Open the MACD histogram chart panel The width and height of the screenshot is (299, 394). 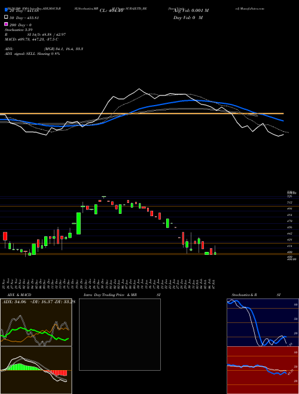[x=36, y=370]
